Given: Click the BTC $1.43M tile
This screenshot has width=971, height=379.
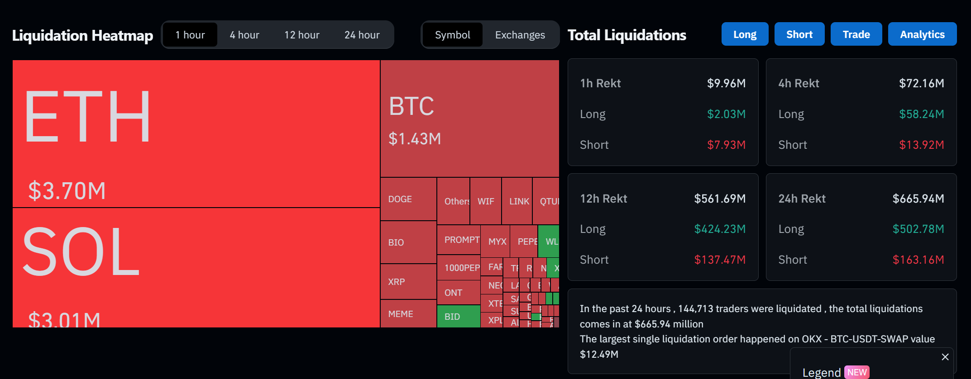Looking at the screenshot, I should click(469, 118).
